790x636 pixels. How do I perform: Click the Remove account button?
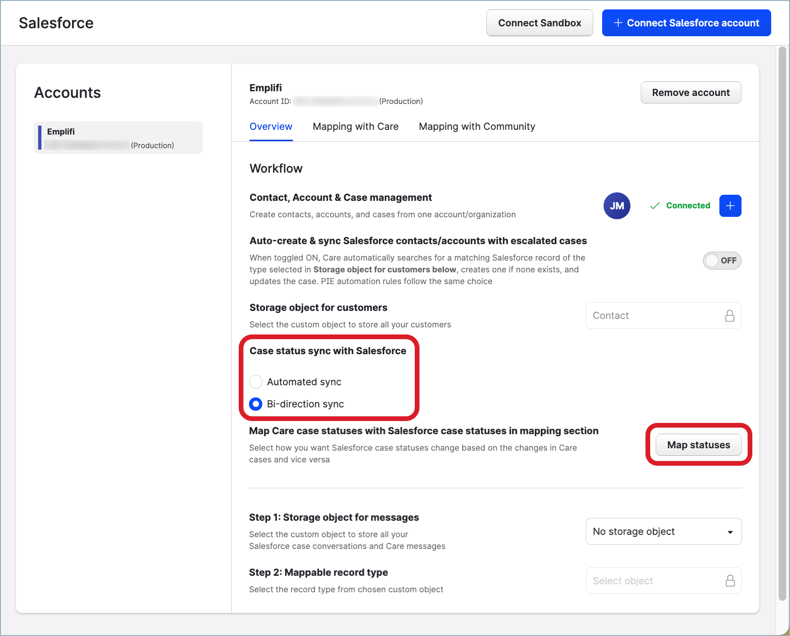(691, 92)
